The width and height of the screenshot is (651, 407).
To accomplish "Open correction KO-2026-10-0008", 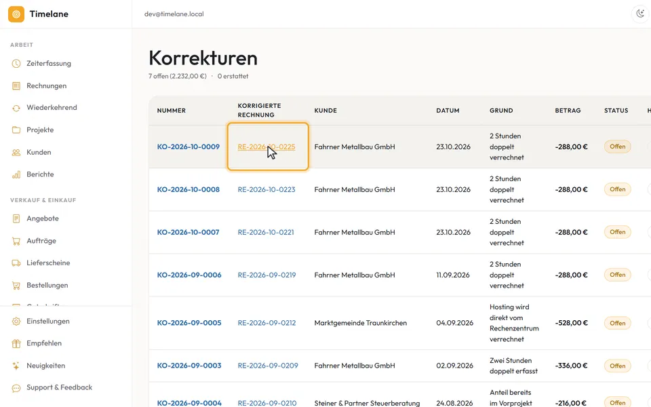I will click(188, 189).
